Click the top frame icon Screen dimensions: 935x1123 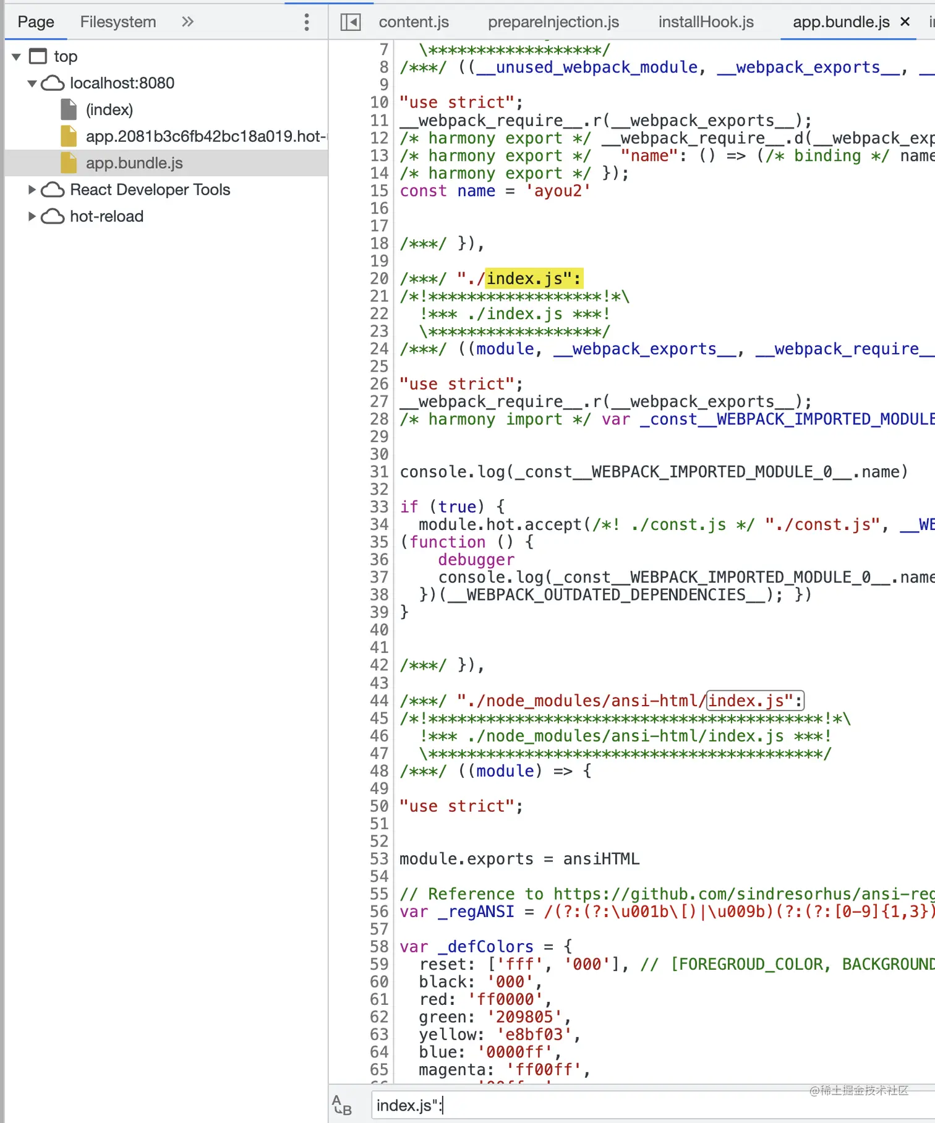pos(38,56)
